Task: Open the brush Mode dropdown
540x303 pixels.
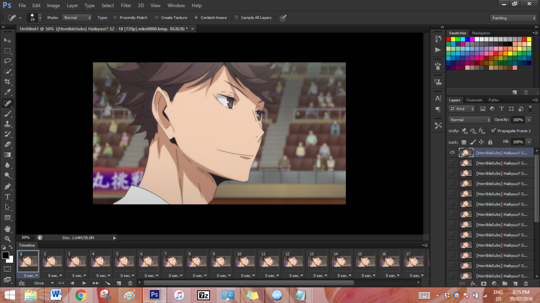Action: point(77,18)
